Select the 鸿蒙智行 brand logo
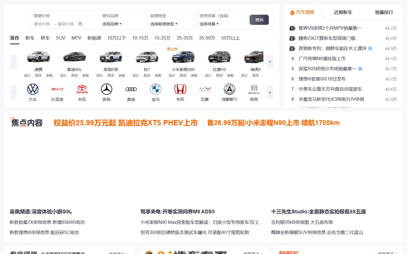 point(230,89)
